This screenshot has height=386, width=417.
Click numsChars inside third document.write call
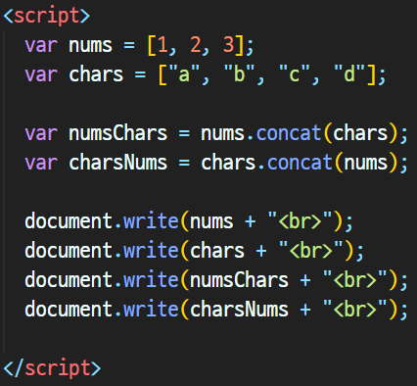pos(239,280)
